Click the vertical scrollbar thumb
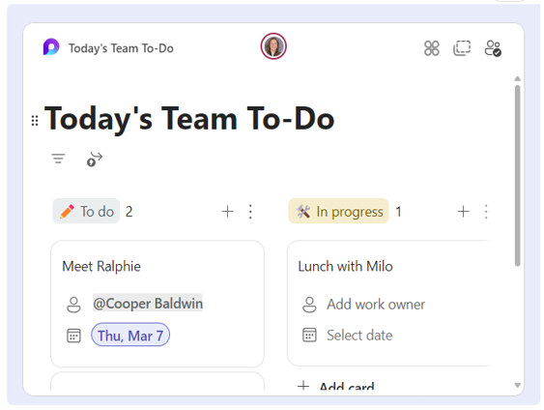 pyautogui.click(x=517, y=175)
